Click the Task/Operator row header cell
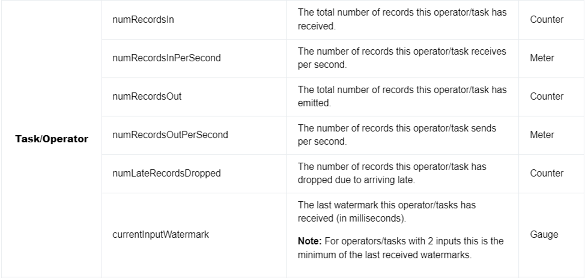The height and width of the screenshot is (278, 585). [52, 139]
